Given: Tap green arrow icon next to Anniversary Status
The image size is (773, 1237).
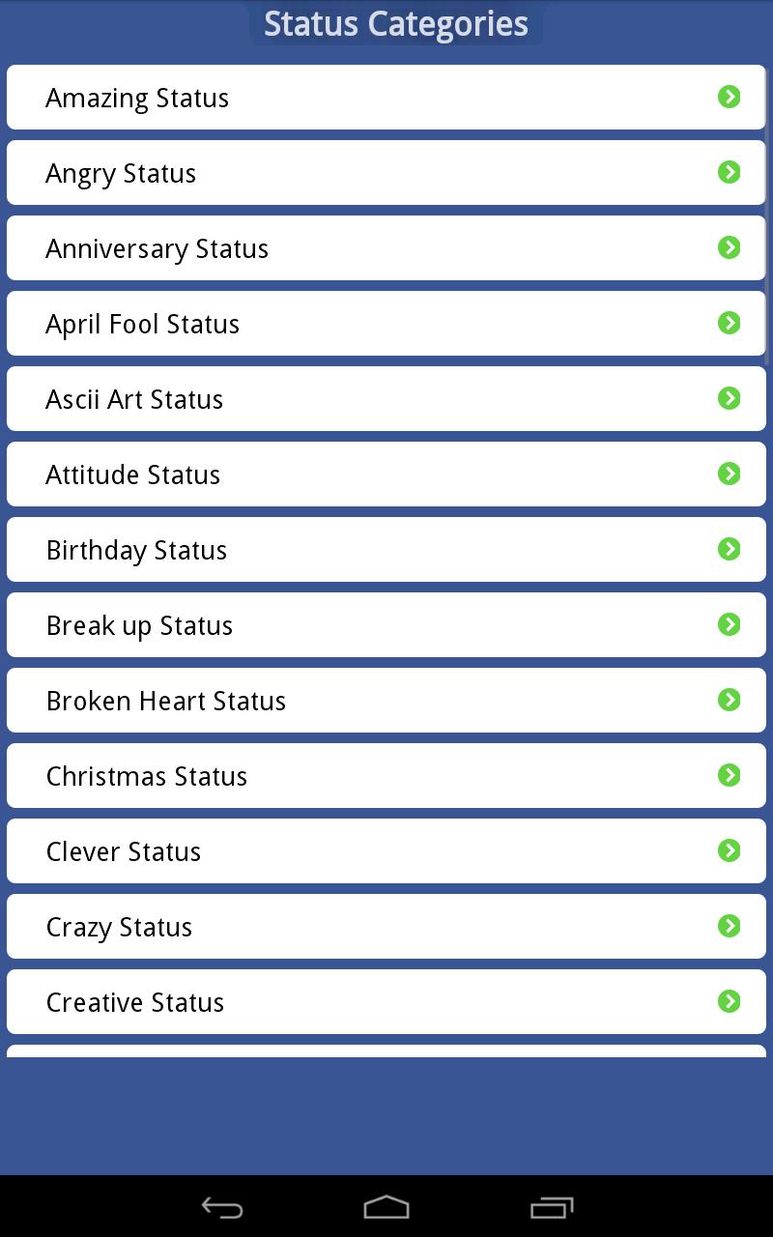Looking at the screenshot, I should point(730,247).
